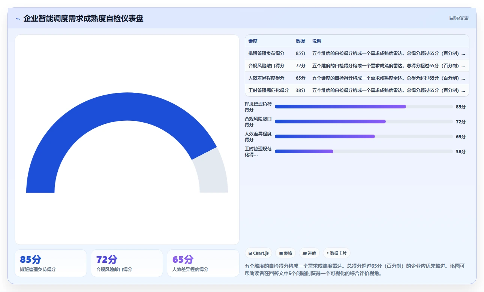Click the 合规风险敞口得分 progress bar
This screenshot has width=484, height=292.
click(x=364, y=122)
